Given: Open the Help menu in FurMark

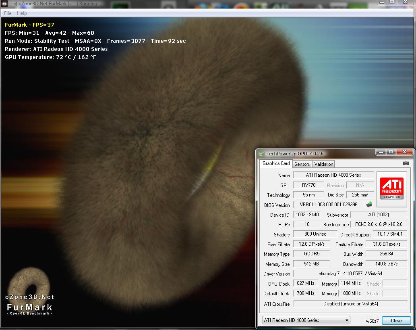Looking at the screenshot, I should tap(22, 13).
